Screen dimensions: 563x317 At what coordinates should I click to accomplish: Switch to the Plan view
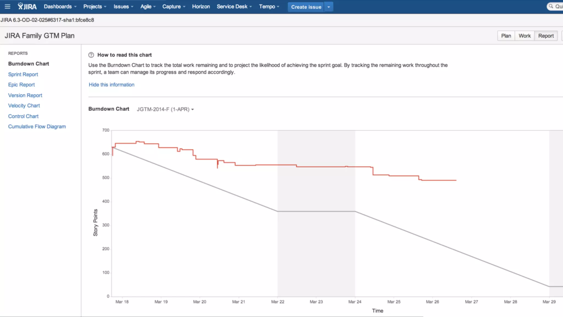tap(506, 36)
